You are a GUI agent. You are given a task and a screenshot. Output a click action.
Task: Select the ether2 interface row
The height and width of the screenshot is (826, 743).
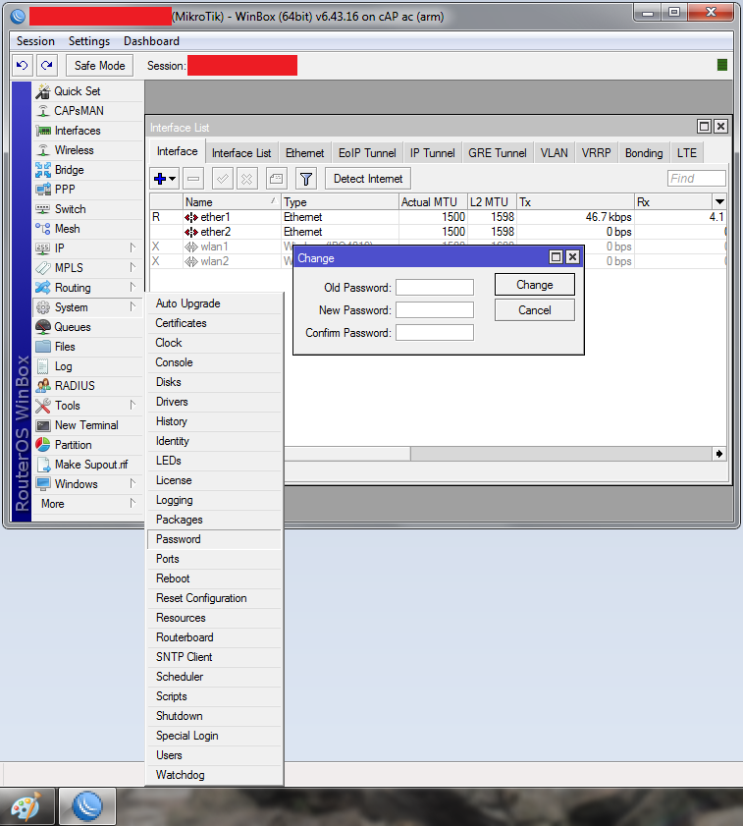tap(438, 232)
